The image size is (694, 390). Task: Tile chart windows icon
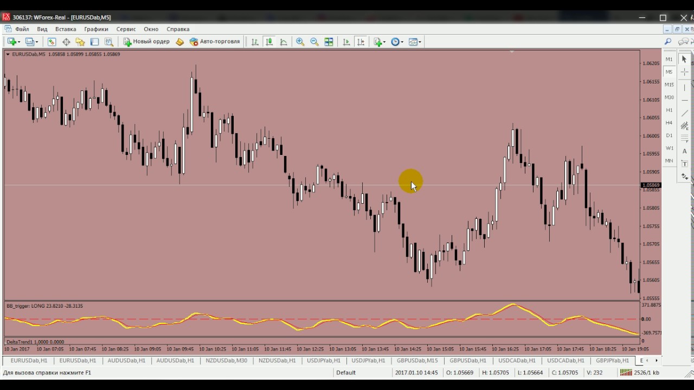click(x=329, y=42)
